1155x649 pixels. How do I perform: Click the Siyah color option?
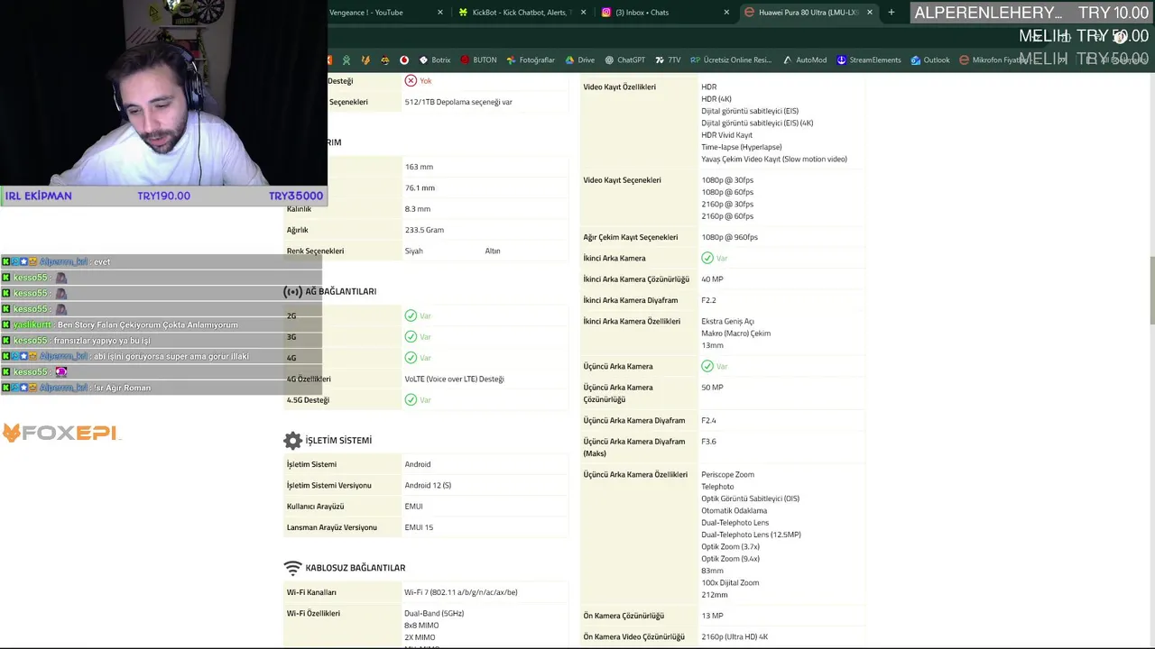pos(413,251)
